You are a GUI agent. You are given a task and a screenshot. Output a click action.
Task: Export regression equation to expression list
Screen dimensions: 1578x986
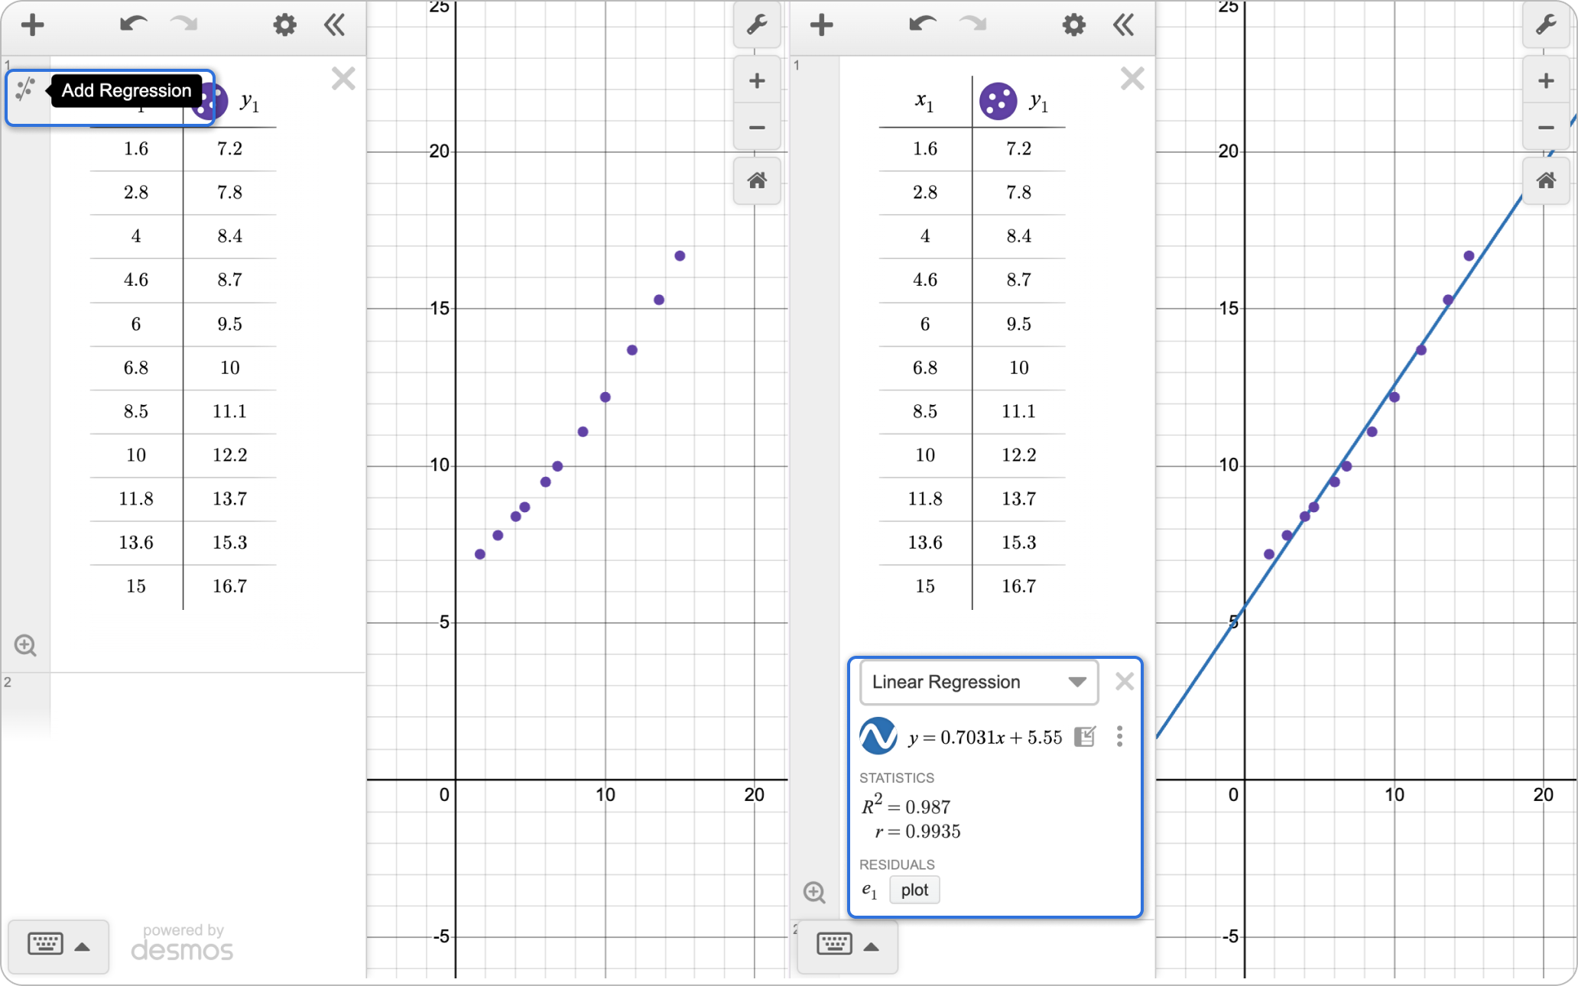(x=1085, y=736)
